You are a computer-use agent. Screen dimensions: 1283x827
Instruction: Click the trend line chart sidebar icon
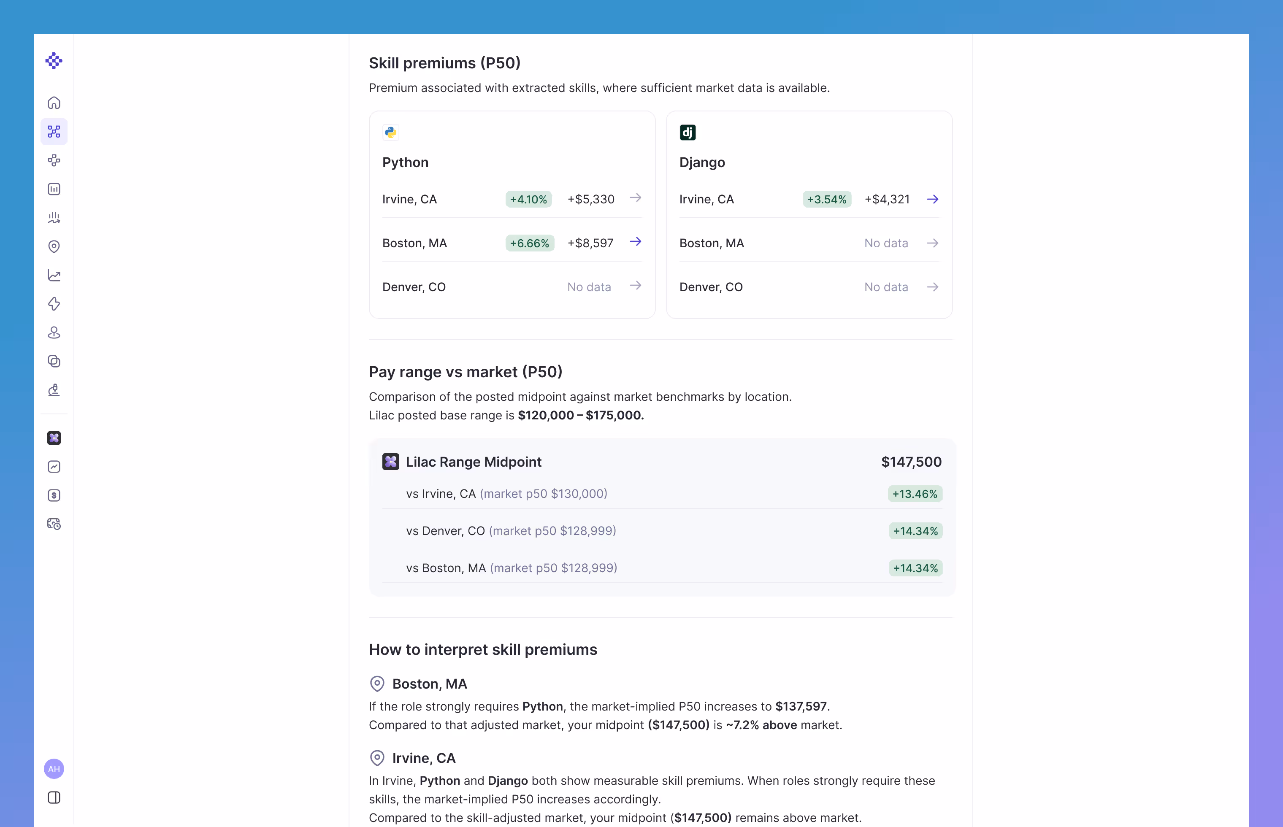pyautogui.click(x=54, y=275)
